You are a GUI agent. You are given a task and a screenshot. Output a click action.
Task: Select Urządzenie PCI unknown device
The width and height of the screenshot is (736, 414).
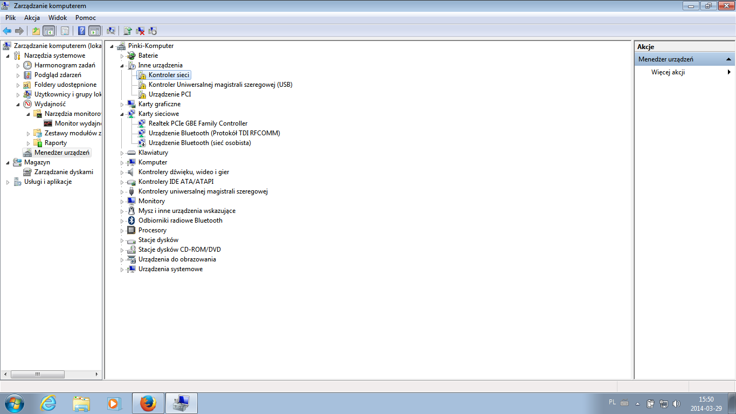pos(170,94)
